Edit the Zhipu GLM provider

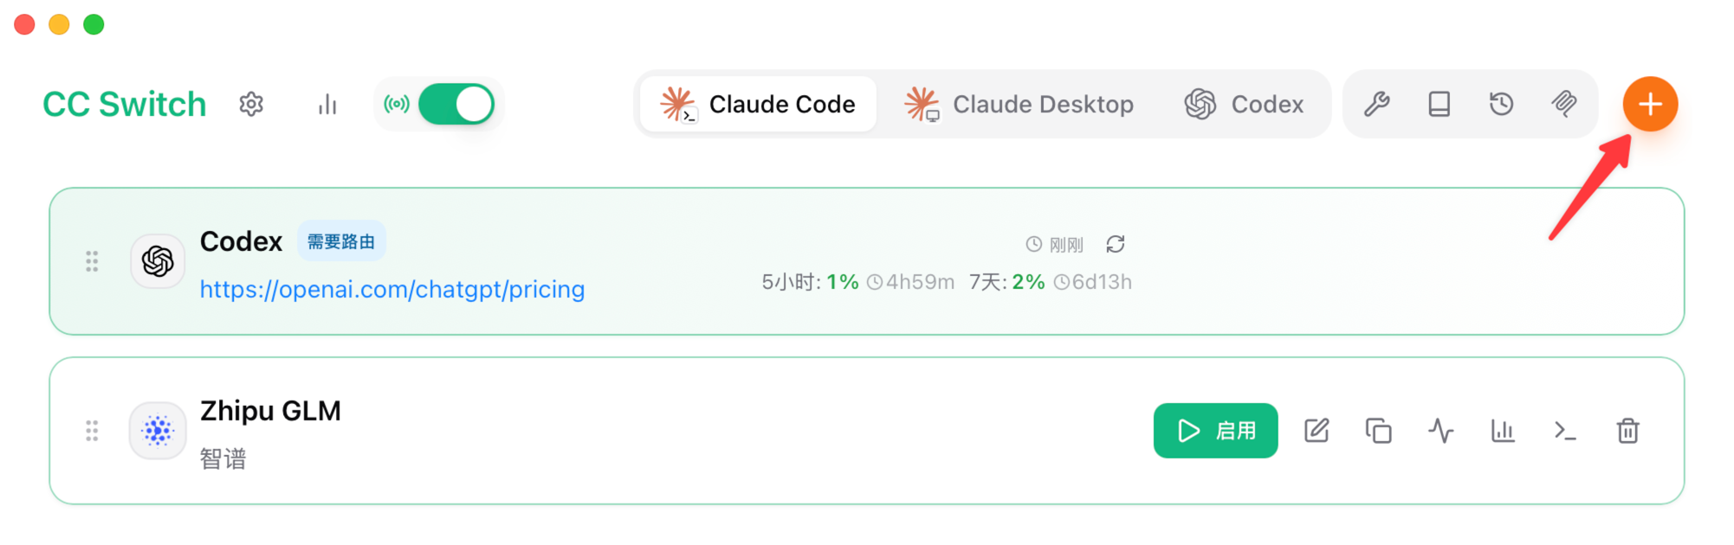pos(1317,431)
